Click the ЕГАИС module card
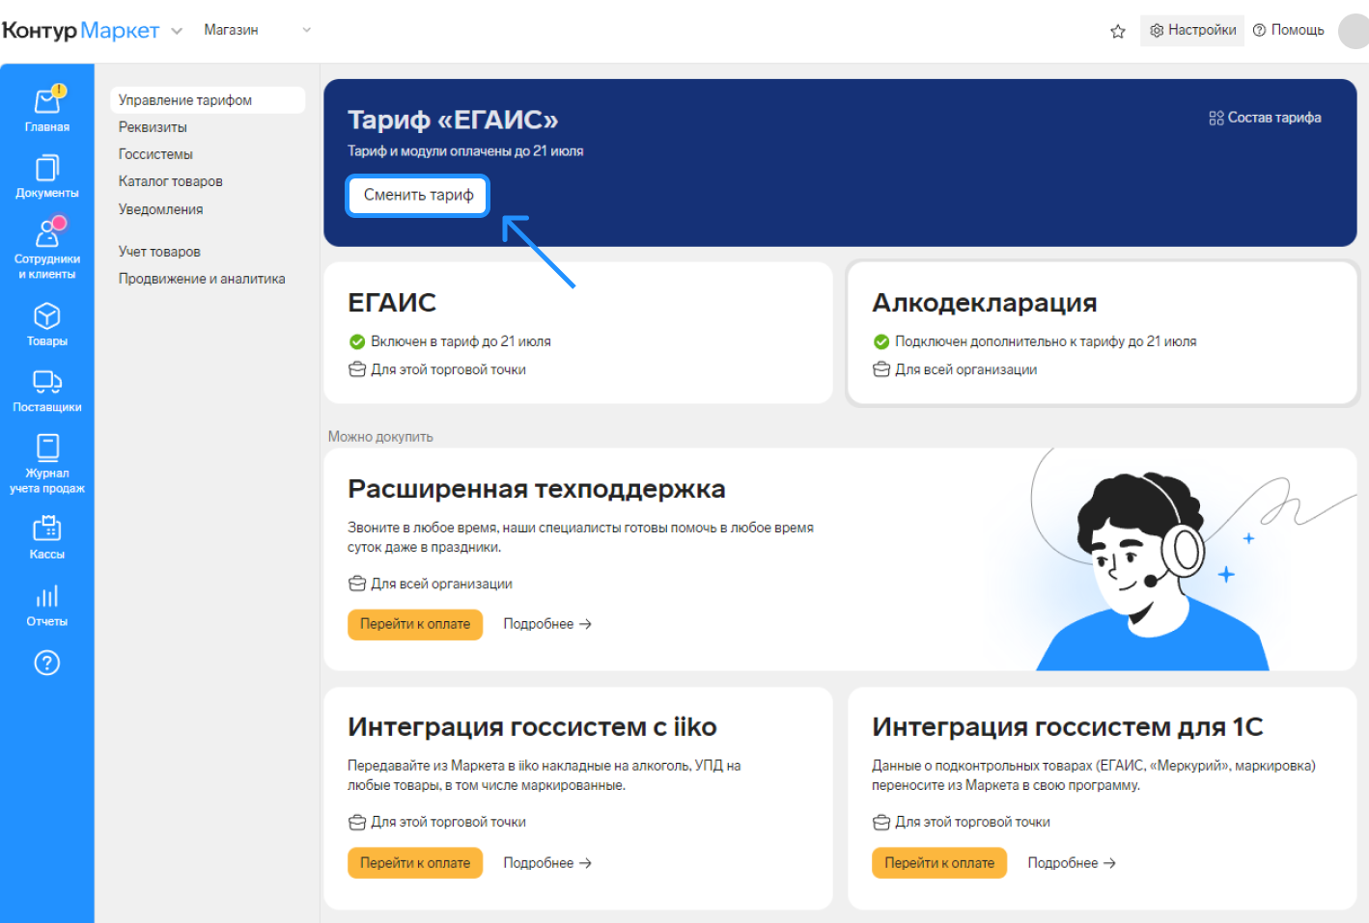The image size is (1369, 923). (x=578, y=333)
